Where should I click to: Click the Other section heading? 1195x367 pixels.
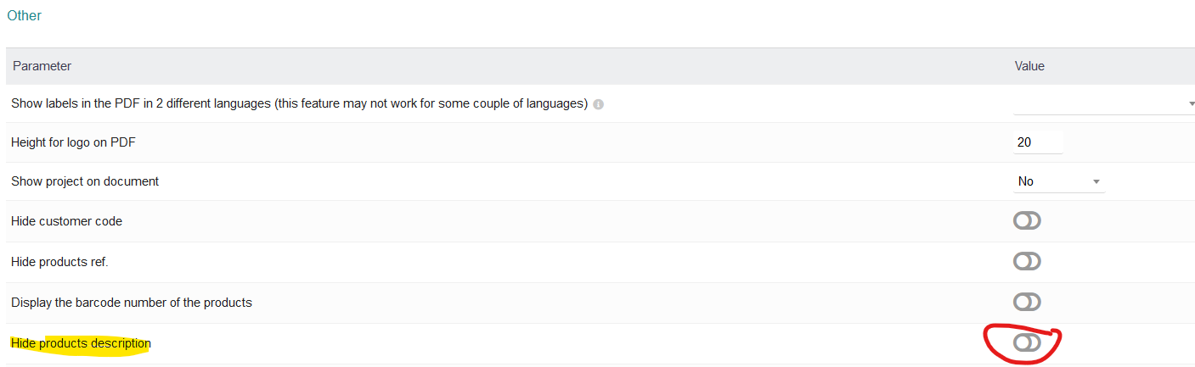pyautogui.click(x=24, y=15)
